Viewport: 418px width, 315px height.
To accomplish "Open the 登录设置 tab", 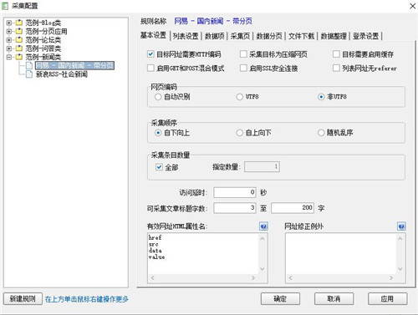I will pos(365,36).
